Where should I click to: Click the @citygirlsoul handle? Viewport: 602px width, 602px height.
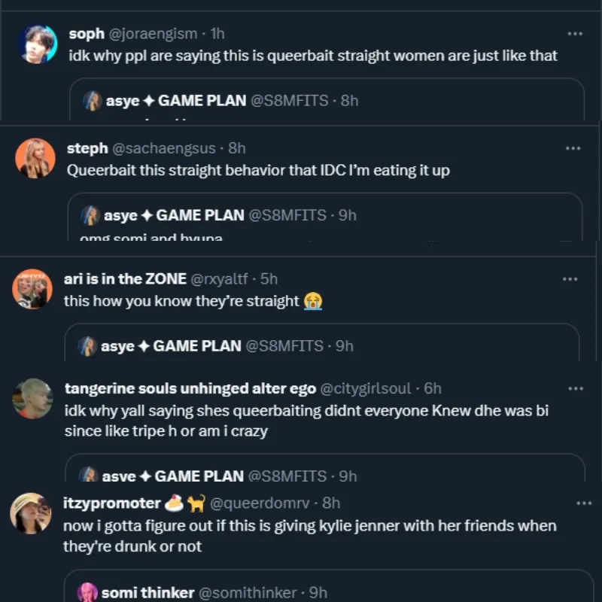coord(366,388)
